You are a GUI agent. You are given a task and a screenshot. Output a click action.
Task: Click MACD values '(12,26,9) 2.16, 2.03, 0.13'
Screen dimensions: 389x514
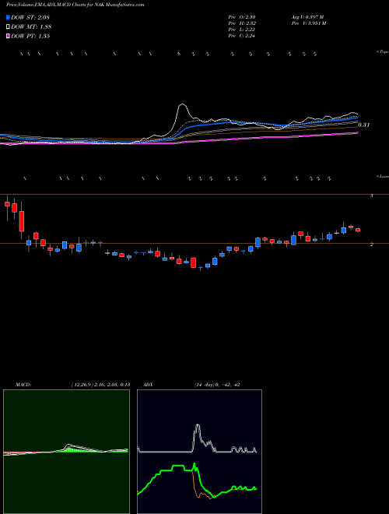pyautogui.click(x=100, y=385)
